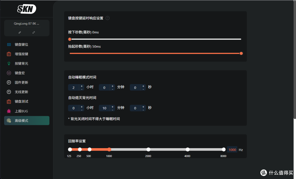
Task: Click the 上报BUG bug icon
Action: (x=9, y=111)
